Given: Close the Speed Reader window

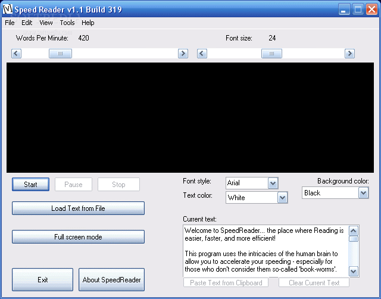Looking at the screenshot, I should (371, 10).
